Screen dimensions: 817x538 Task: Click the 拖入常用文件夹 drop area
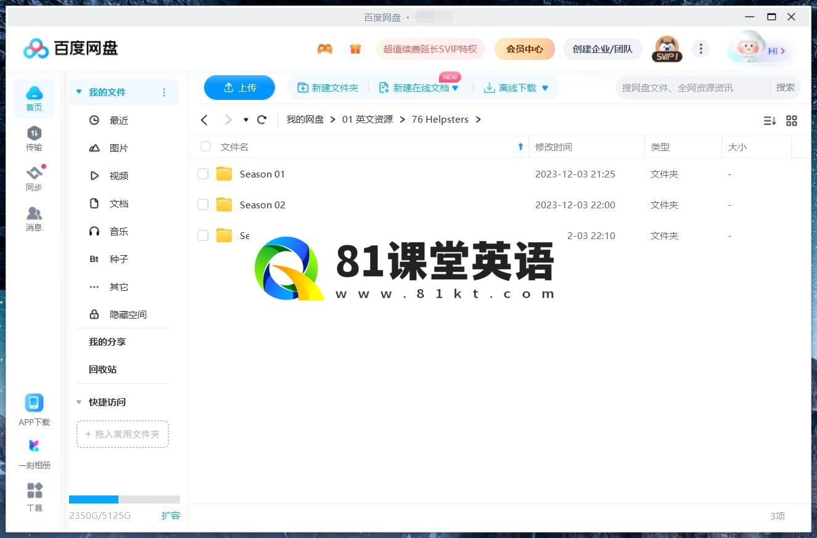[x=123, y=434]
